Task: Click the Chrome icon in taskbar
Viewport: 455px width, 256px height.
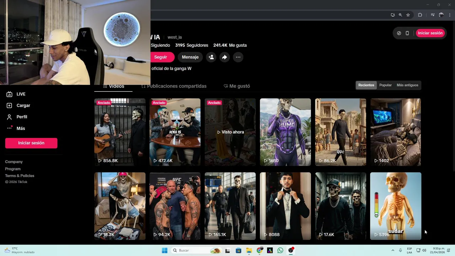Action: [259, 250]
